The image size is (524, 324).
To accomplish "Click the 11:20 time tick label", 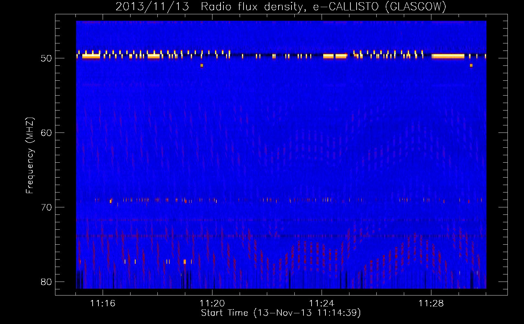I will 212,303.
